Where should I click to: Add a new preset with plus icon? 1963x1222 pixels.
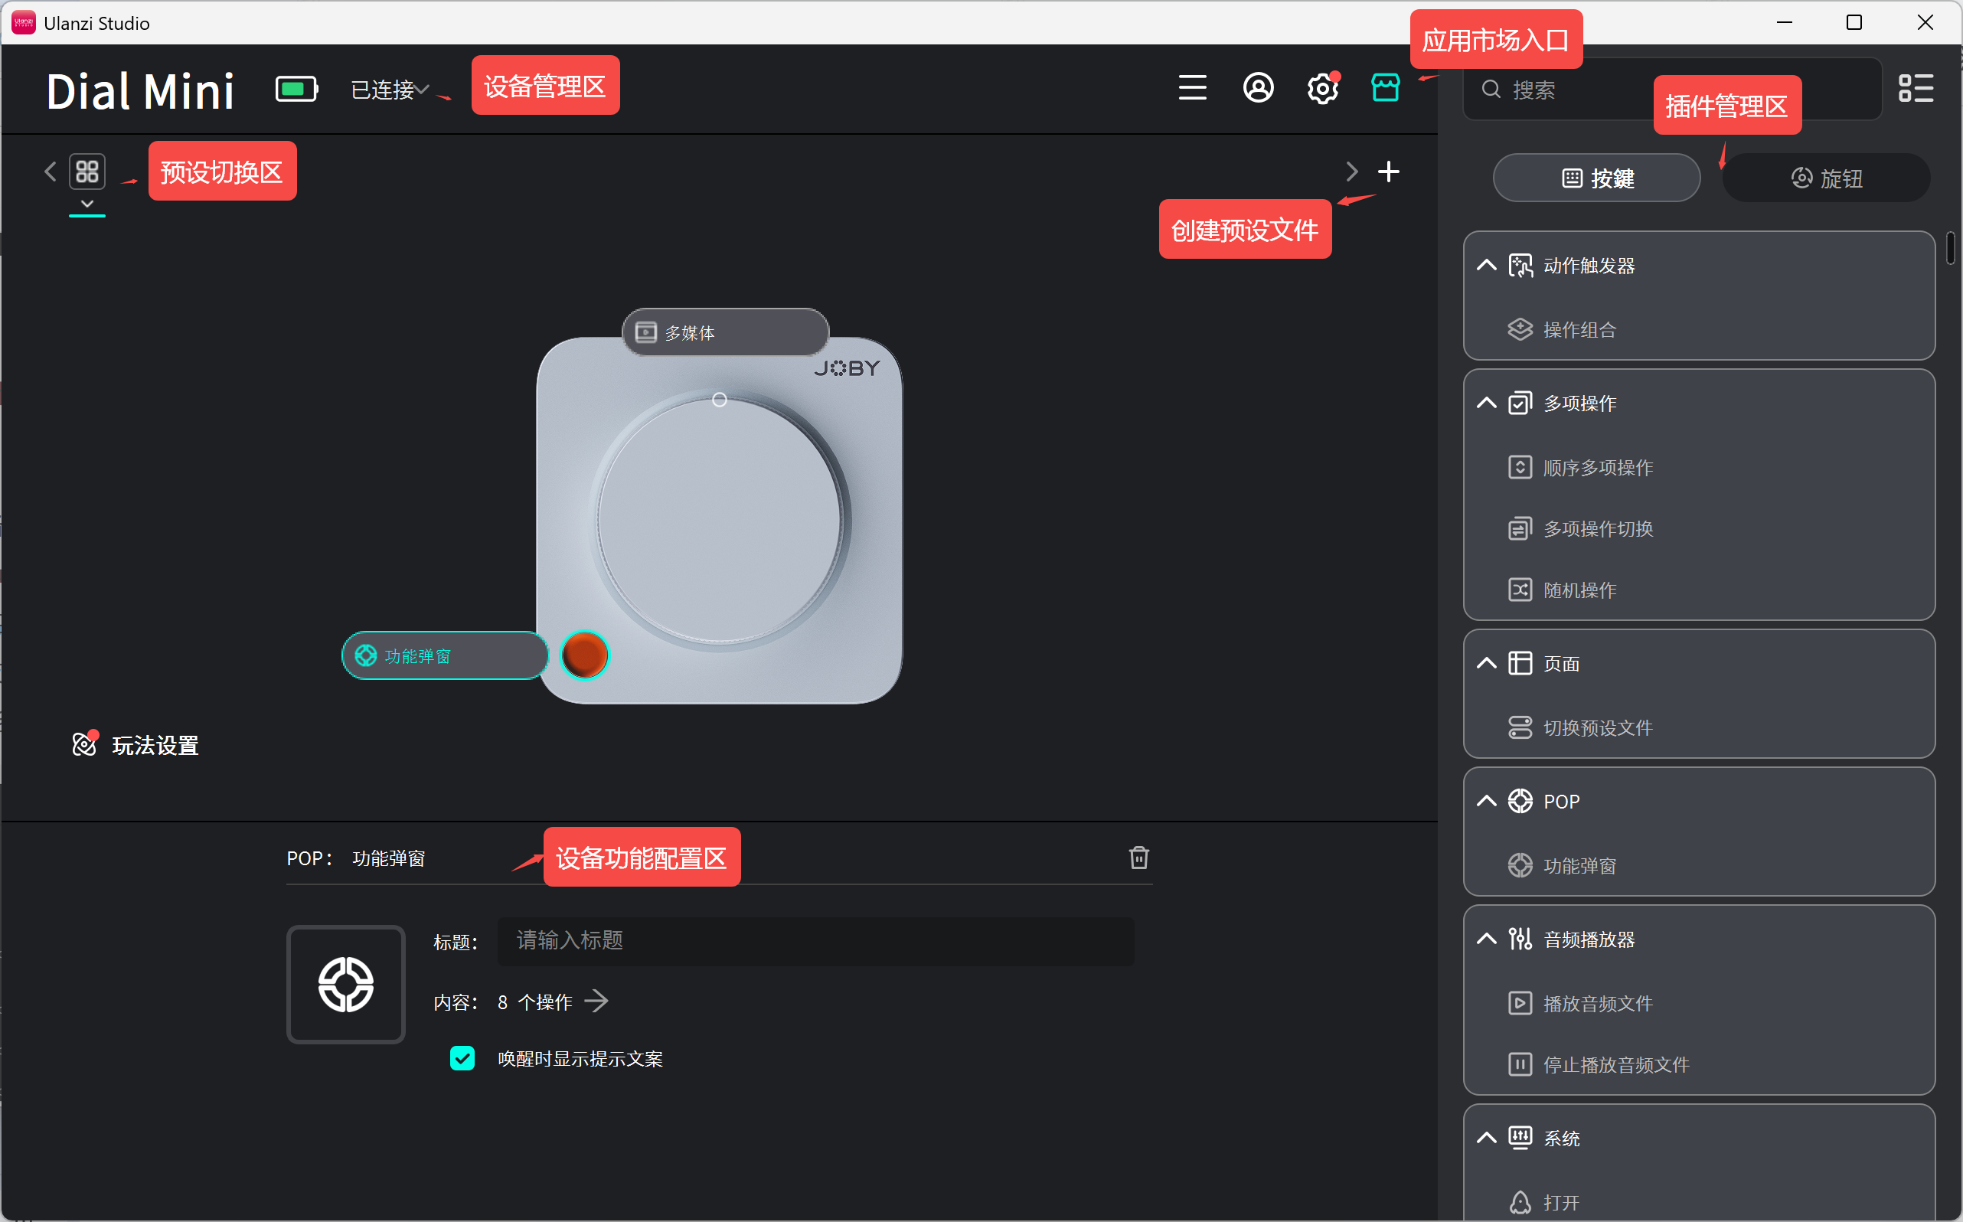(1388, 172)
